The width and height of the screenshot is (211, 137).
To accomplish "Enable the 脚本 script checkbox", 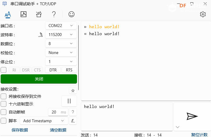I will 3,121.
